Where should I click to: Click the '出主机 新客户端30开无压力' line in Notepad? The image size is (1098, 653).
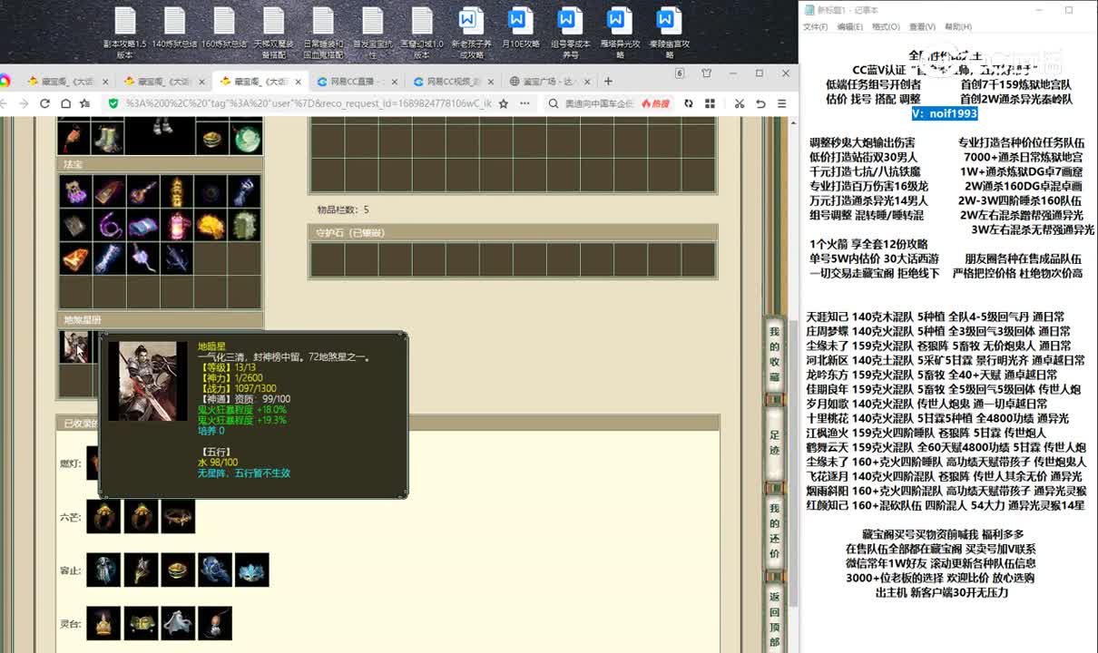tap(941, 592)
